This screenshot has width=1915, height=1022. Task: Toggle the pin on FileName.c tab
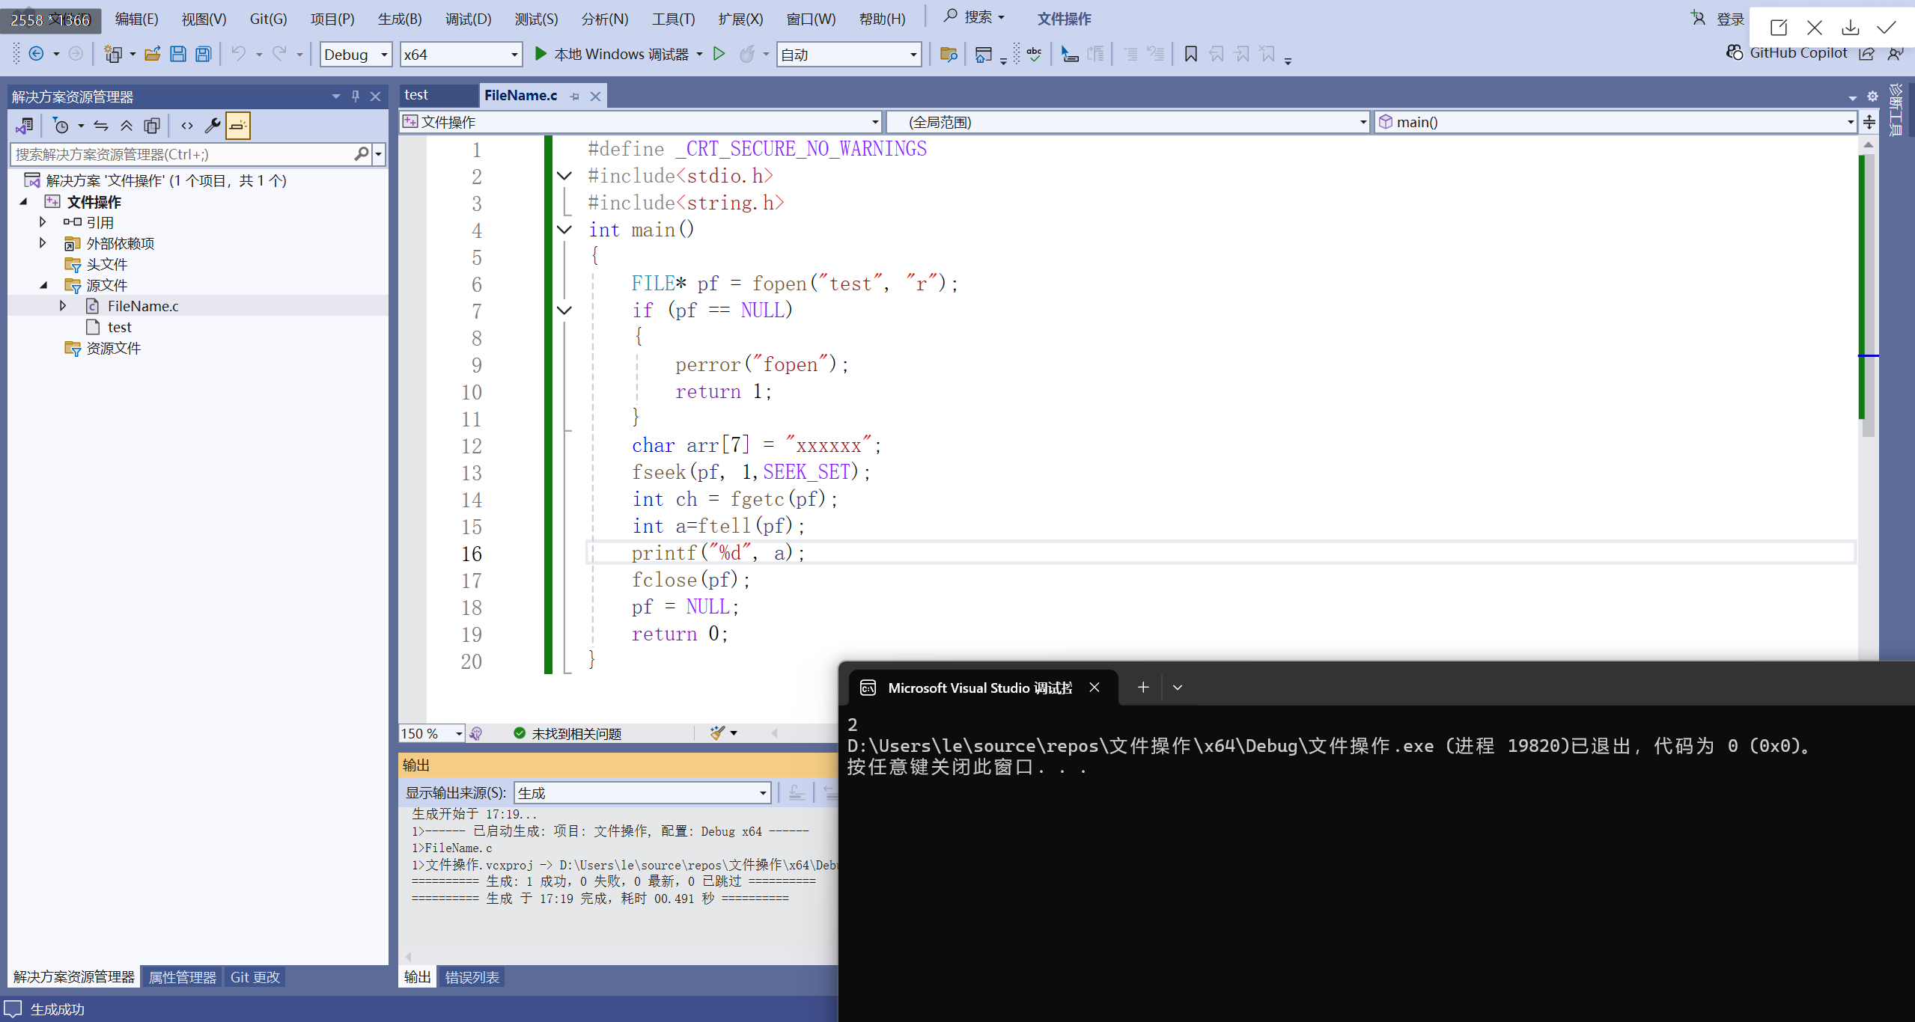coord(575,97)
